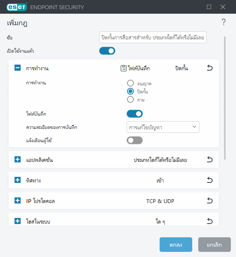Click the TCP & UDP value text

point(160,201)
